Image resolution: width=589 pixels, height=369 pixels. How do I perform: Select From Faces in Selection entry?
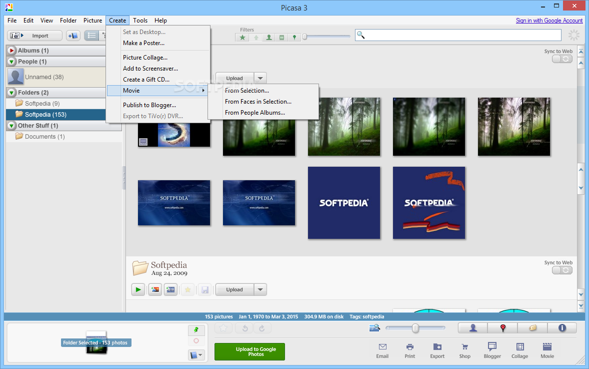[263, 102]
